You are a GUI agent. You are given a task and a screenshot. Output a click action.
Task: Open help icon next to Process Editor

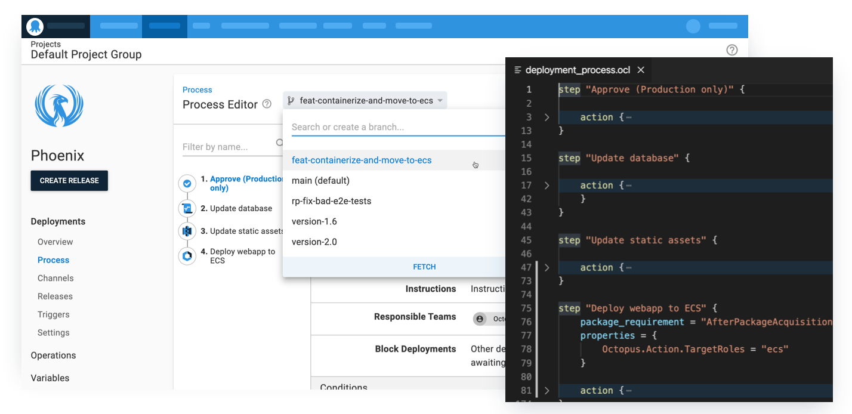point(267,104)
